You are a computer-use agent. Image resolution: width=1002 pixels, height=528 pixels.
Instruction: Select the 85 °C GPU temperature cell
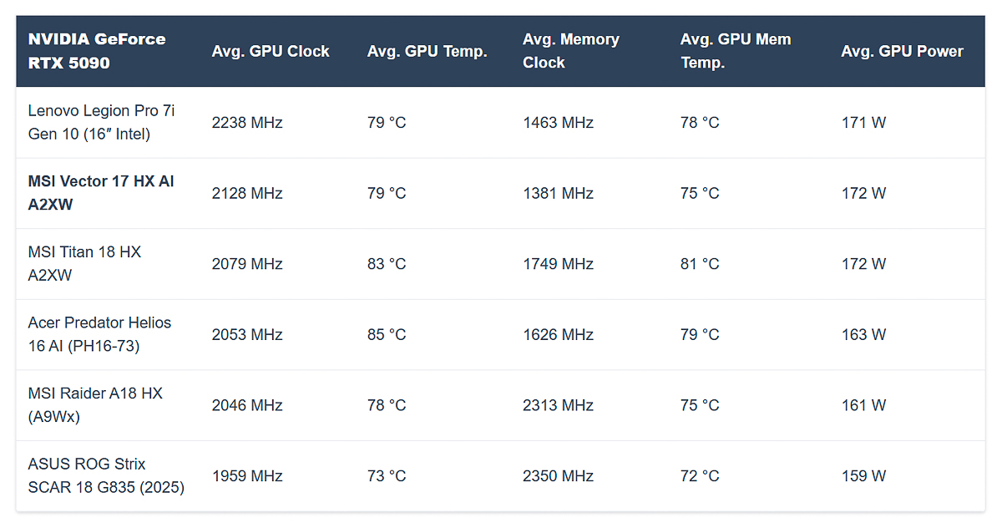click(387, 335)
